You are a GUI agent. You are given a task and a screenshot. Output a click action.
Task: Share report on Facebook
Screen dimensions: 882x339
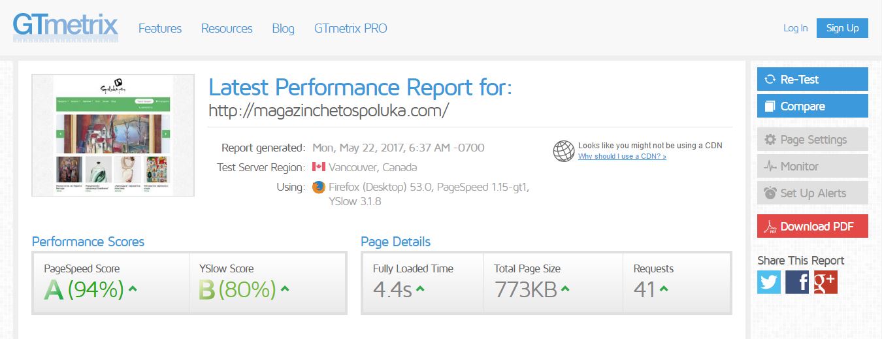pos(797,282)
